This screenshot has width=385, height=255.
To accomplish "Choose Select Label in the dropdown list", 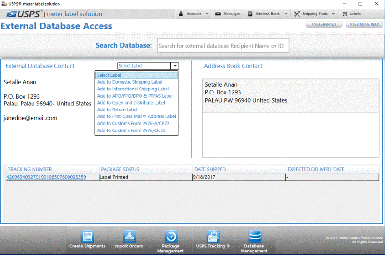I will coord(136,75).
